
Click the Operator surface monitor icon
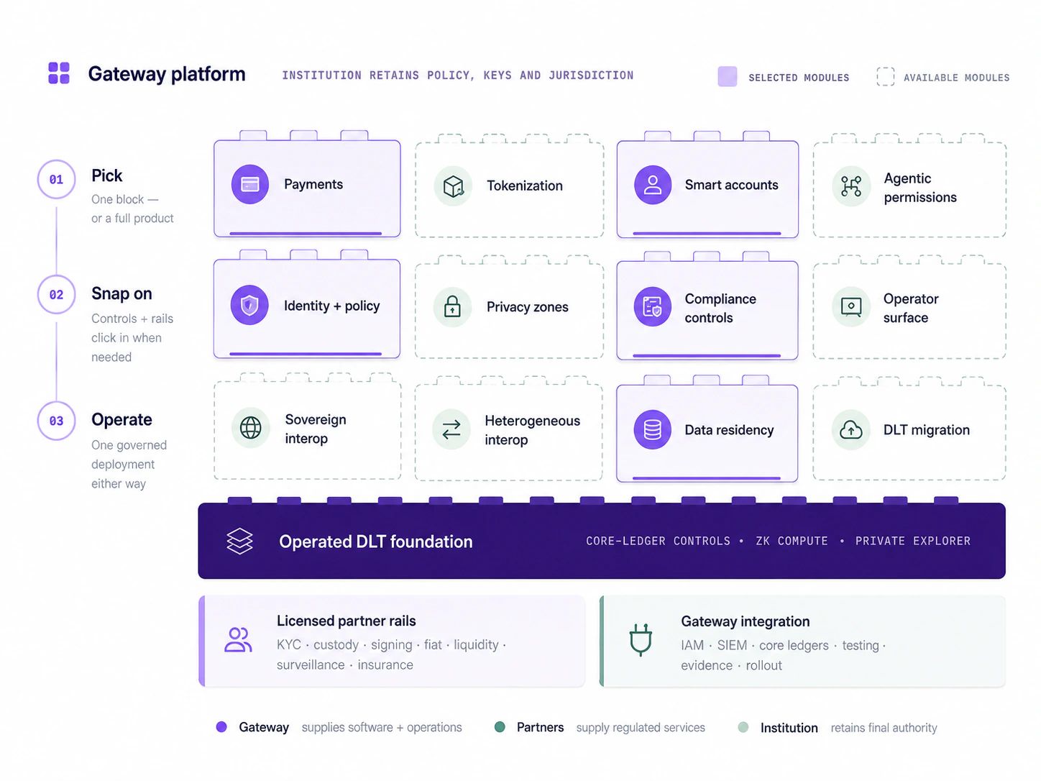click(851, 307)
